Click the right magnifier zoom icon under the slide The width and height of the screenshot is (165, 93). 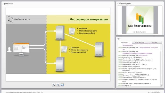(x=58, y=85)
